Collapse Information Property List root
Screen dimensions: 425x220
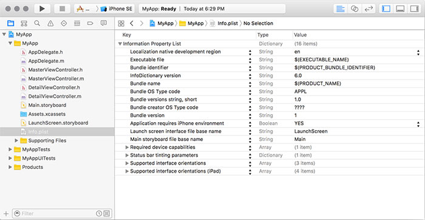point(120,44)
